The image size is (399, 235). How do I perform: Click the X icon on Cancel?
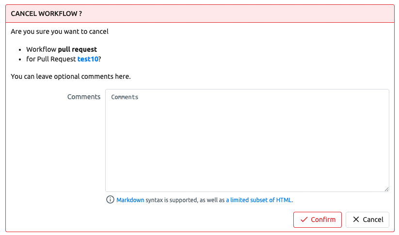(x=356, y=220)
